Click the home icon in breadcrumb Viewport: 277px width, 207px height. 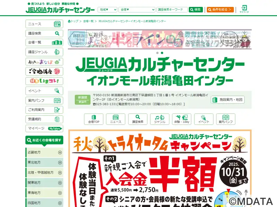[x=69, y=21]
